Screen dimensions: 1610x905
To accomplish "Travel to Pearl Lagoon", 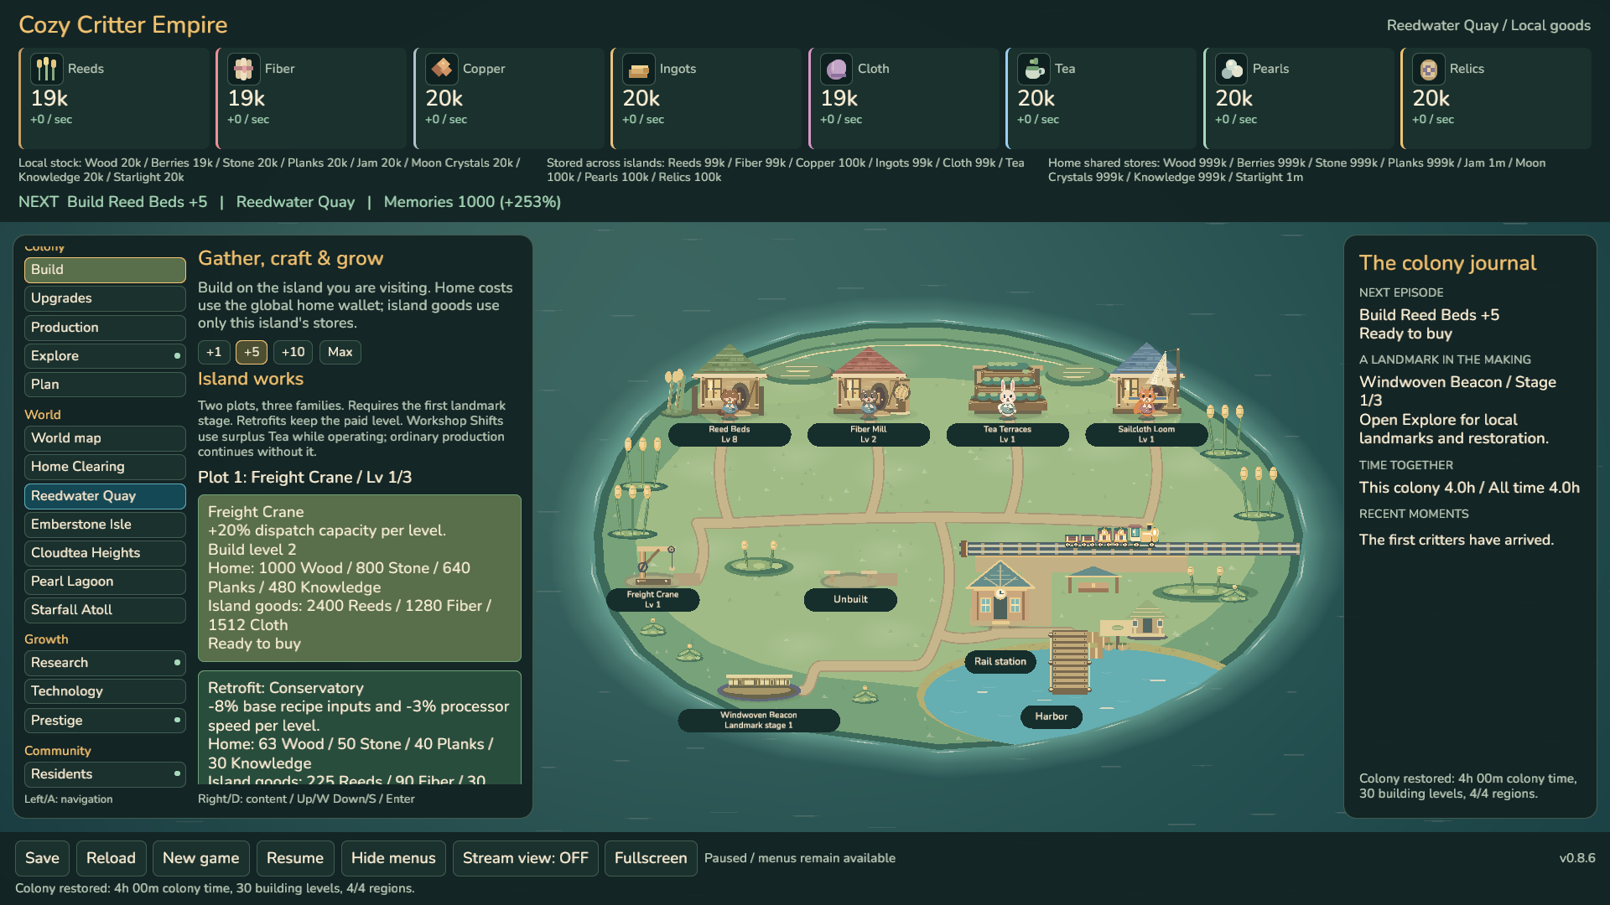I will (x=105, y=582).
